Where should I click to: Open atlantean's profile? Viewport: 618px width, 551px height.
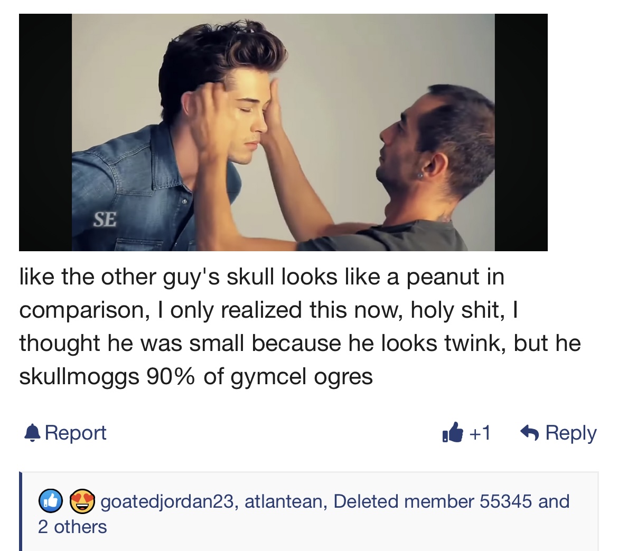pyautogui.click(x=283, y=501)
